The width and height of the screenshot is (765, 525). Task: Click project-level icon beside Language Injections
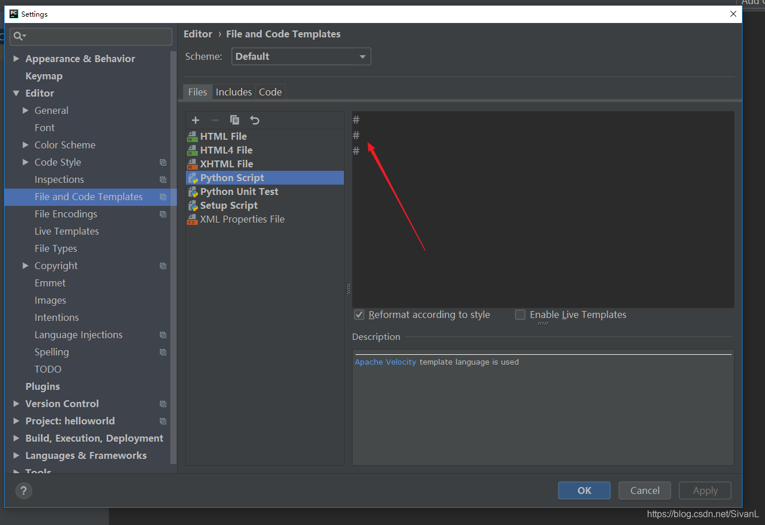tap(163, 335)
